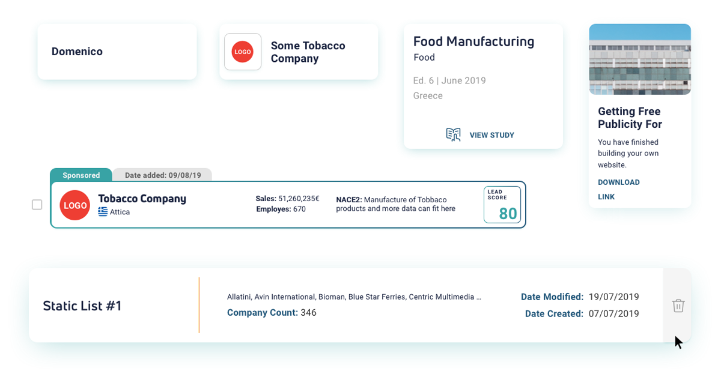Switch to the Sponsored tab
Viewport: 721px width, 374px height.
tap(81, 175)
